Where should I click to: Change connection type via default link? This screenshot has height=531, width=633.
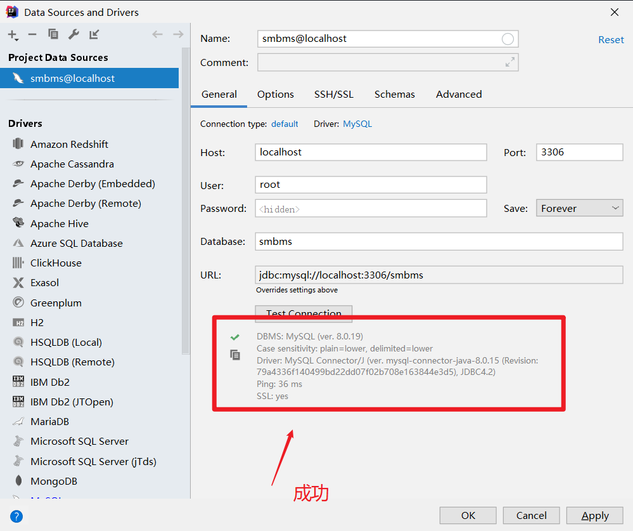(285, 124)
